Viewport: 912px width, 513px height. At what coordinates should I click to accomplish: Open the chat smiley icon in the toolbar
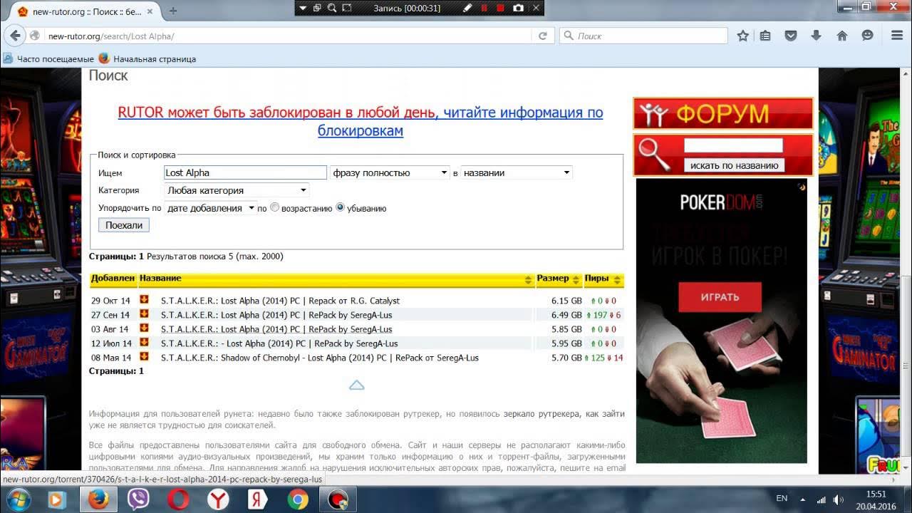click(x=868, y=36)
